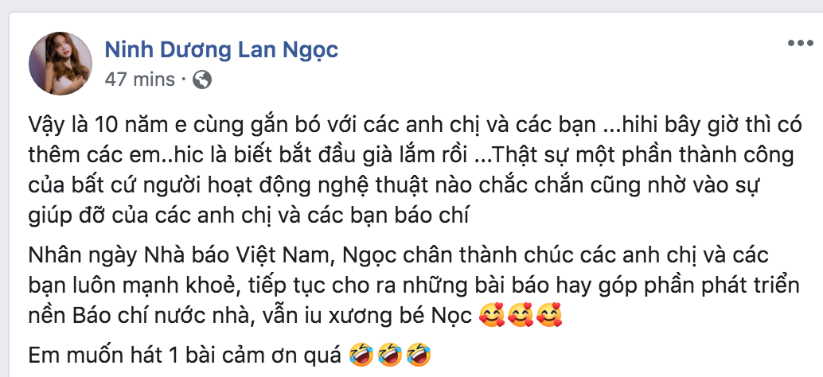Click the first smiling hearts emoji
Viewport: 823px width, 377px height.
(x=493, y=316)
